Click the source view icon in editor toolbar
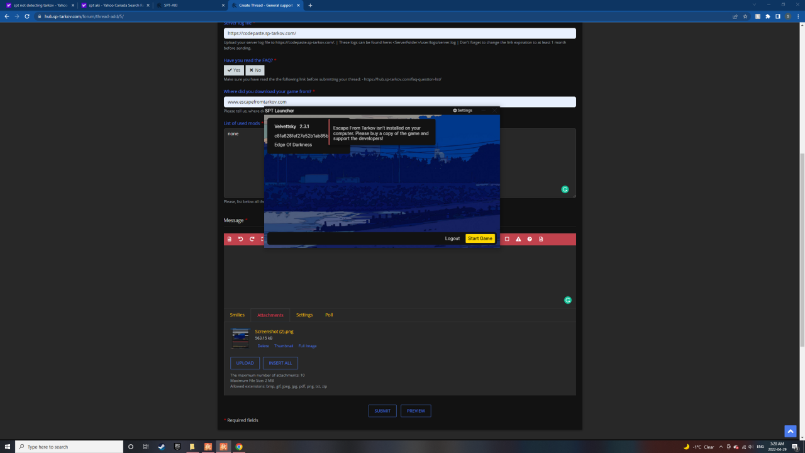The width and height of the screenshot is (805, 453). coord(230,239)
